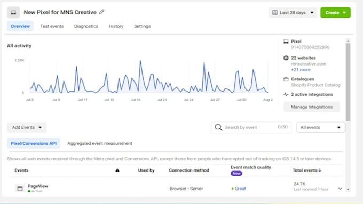Screen dimensions: 363x204
Task: Open the All events filter dropdown
Action: [321, 127]
